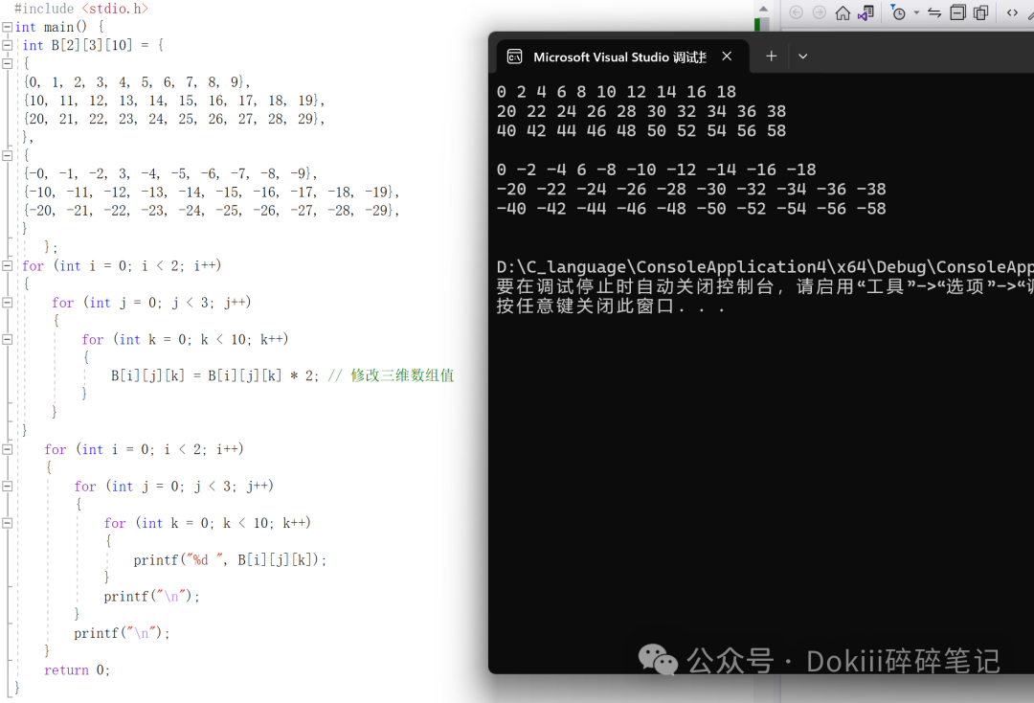Screen dimensions: 1034x703
Task: Close the 调试控制台 tab with its X
Action: [727, 57]
